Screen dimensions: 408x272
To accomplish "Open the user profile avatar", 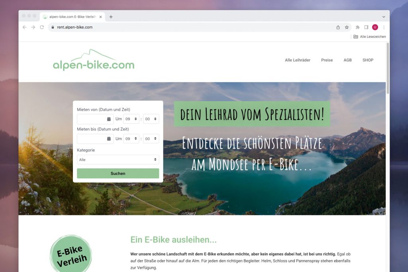I will 375,27.
